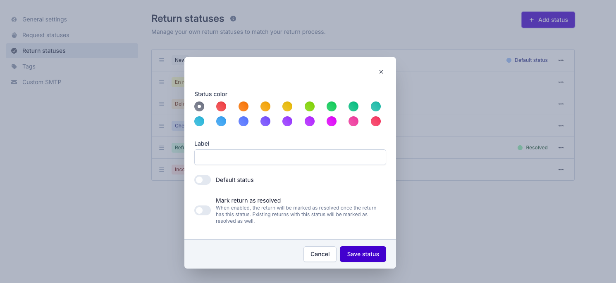Click the drag handle on the New row

click(x=162, y=60)
